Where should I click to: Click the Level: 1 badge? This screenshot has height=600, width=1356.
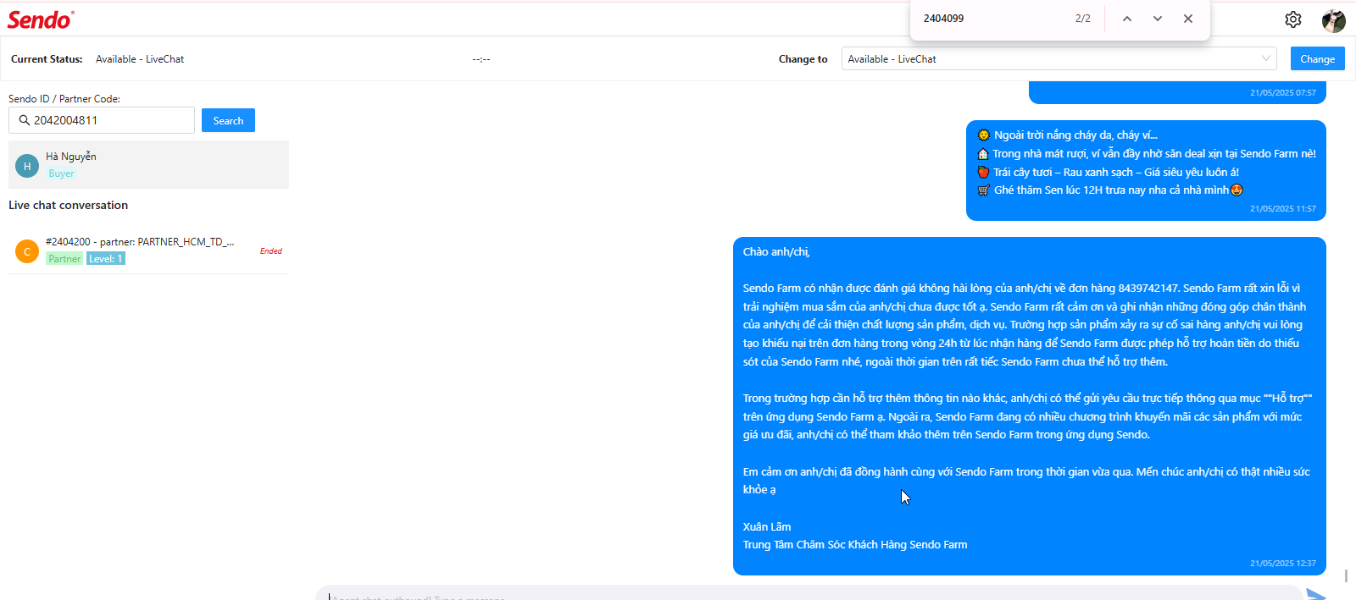106,259
